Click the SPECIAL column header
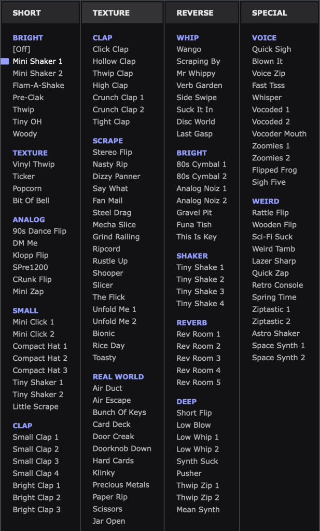This screenshot has height=531, width=320. (269, 13)
